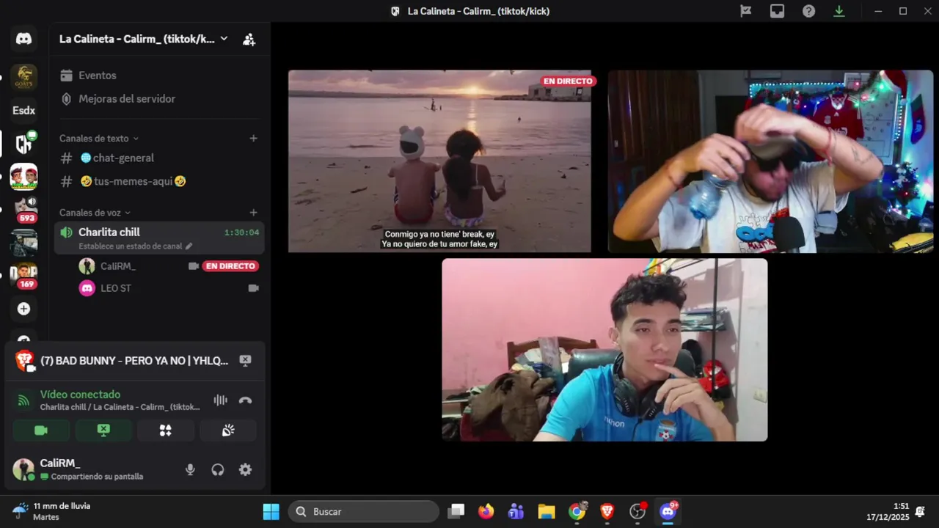The width and height of the screenshot is (939, 528).
Task: Create a channel in Canales de voz
Action: point(253,213)
